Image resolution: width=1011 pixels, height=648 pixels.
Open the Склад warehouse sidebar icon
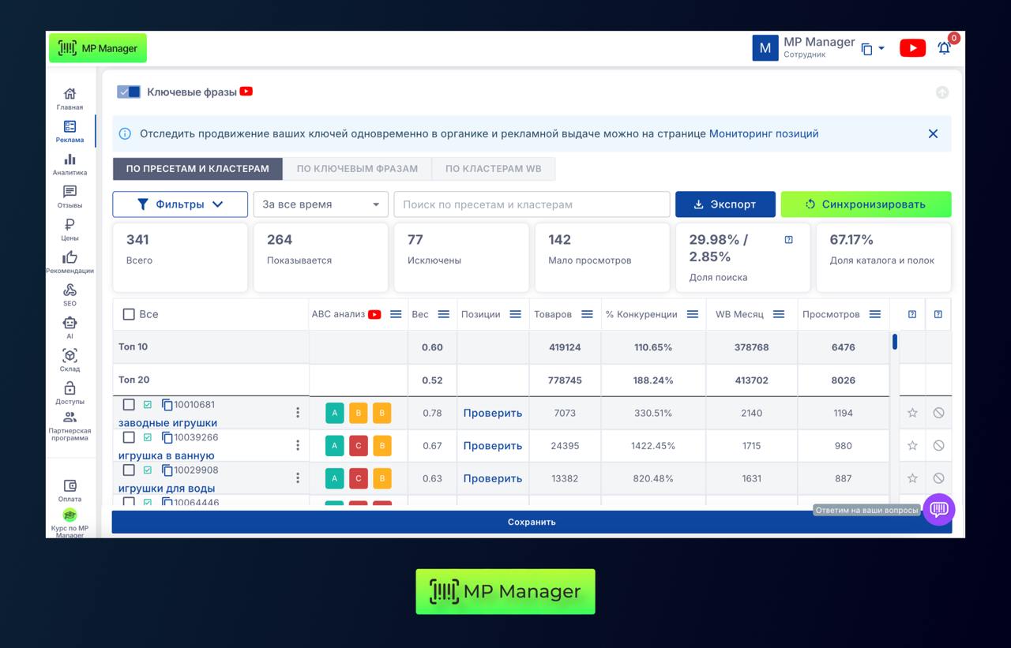point(70,359)
